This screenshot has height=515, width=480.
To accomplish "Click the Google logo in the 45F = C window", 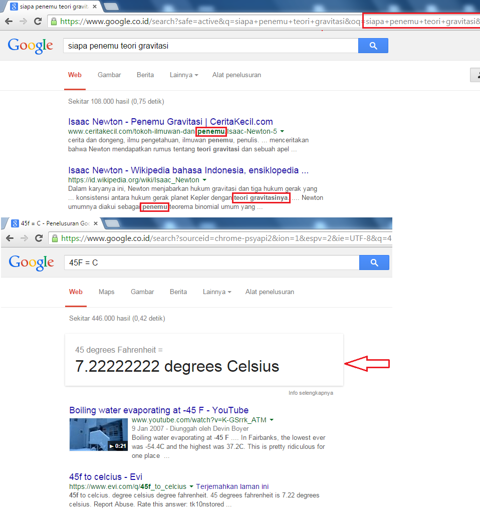I will [31, 263].
